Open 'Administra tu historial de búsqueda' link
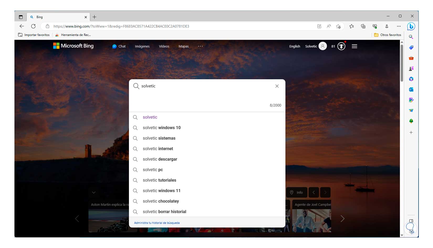 [157, 223]
